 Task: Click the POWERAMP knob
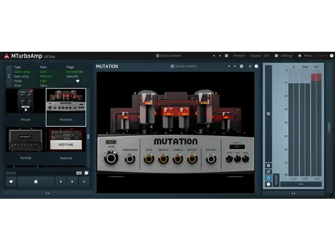130,159
